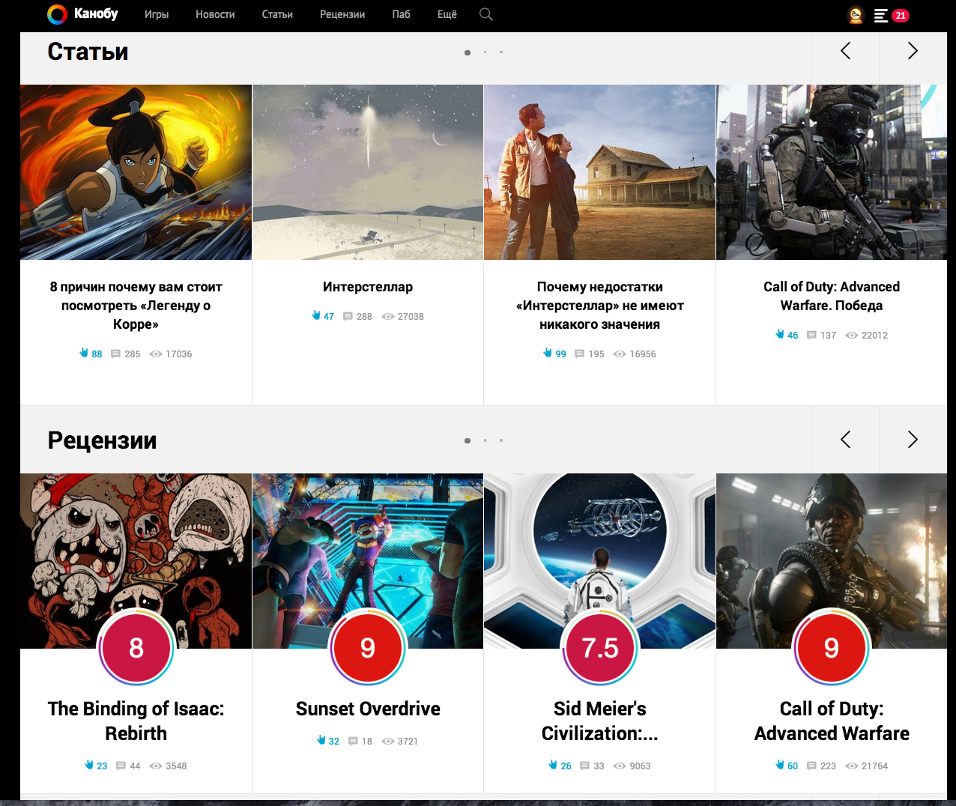956x806 pixels.
Task: Click the score 9 badge on Sunset Overdrive
Action: [368, 648]
